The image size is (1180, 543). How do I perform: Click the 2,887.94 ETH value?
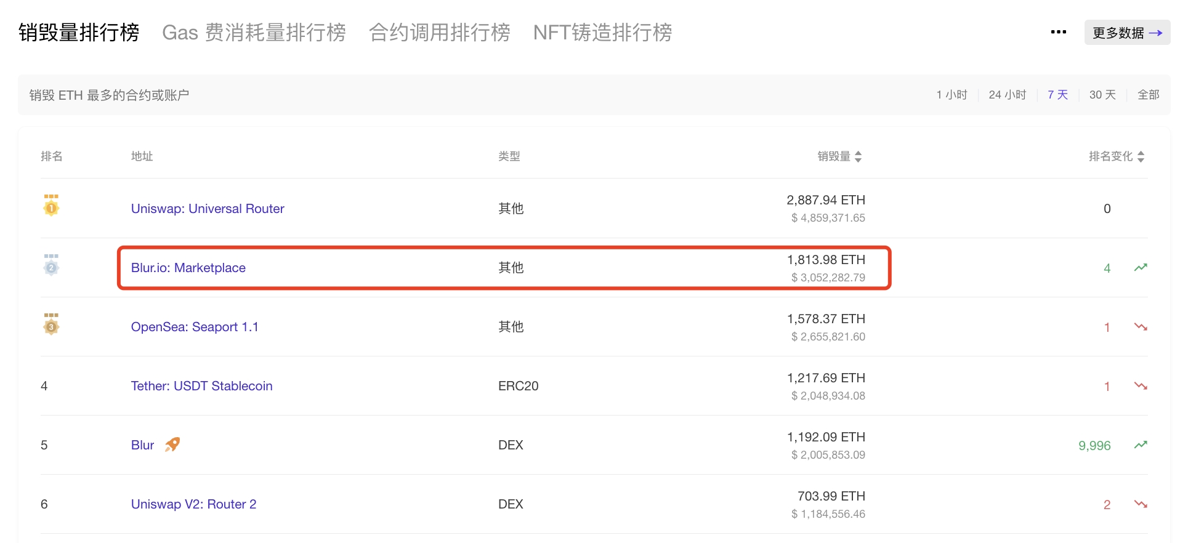[x=826, y=200]
